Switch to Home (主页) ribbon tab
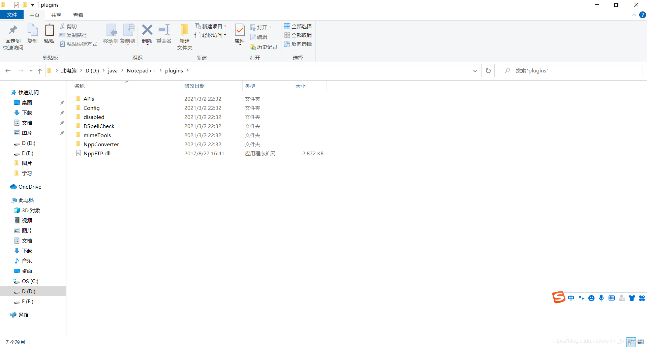The image size is (647, 347). pos(34,15)
